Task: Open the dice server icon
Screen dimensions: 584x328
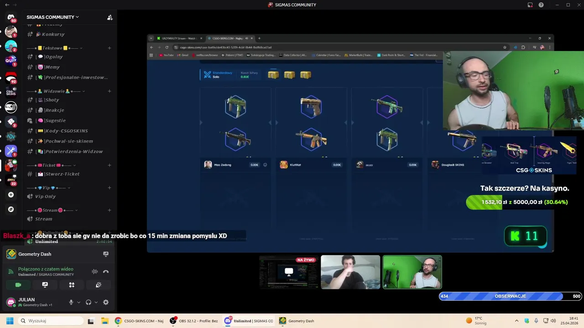Action: point(11,122)
